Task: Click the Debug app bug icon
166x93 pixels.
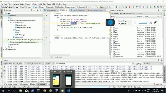Action: click(116, 7)
